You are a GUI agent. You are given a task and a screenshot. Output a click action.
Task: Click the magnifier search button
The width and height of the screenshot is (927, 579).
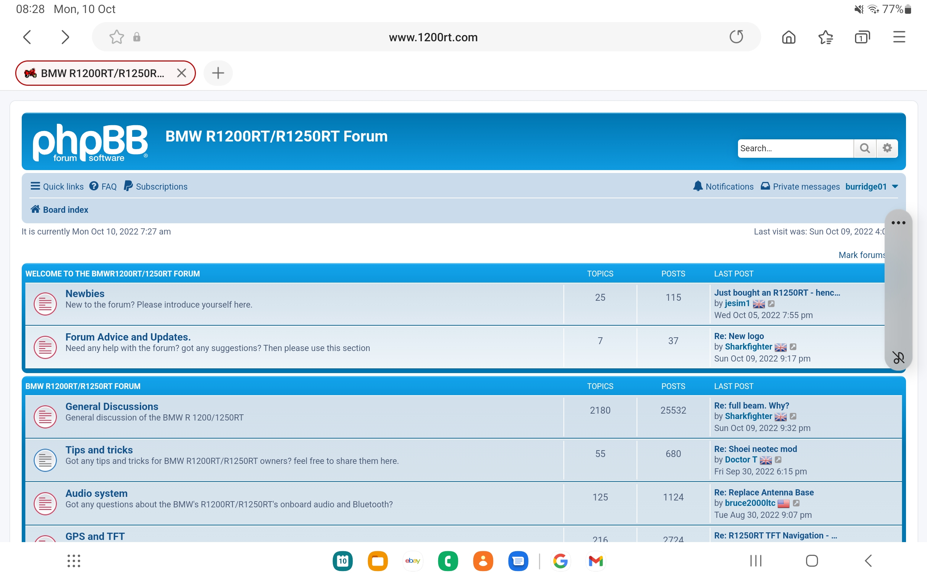coord(865,148)
